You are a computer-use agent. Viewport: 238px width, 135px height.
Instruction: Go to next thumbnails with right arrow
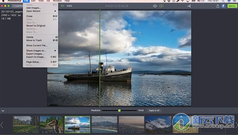pos(236,125)
